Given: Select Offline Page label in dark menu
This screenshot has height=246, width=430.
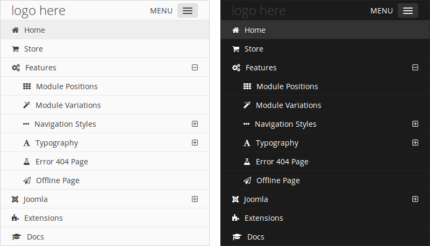Looking at the screenshot, I should [x=278, y=181].
